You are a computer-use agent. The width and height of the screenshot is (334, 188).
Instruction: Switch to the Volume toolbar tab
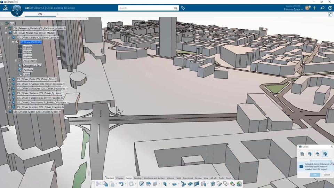coord(170,178)
